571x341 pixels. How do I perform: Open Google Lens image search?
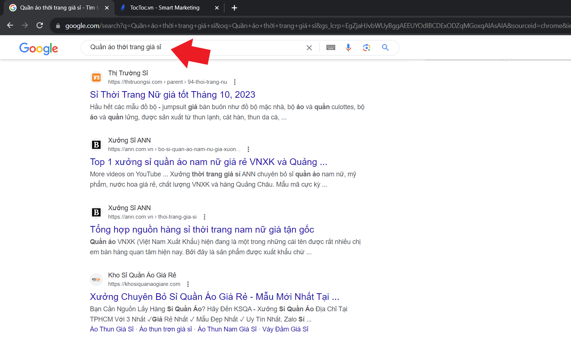pyautogui.click(x=366, y=47)
